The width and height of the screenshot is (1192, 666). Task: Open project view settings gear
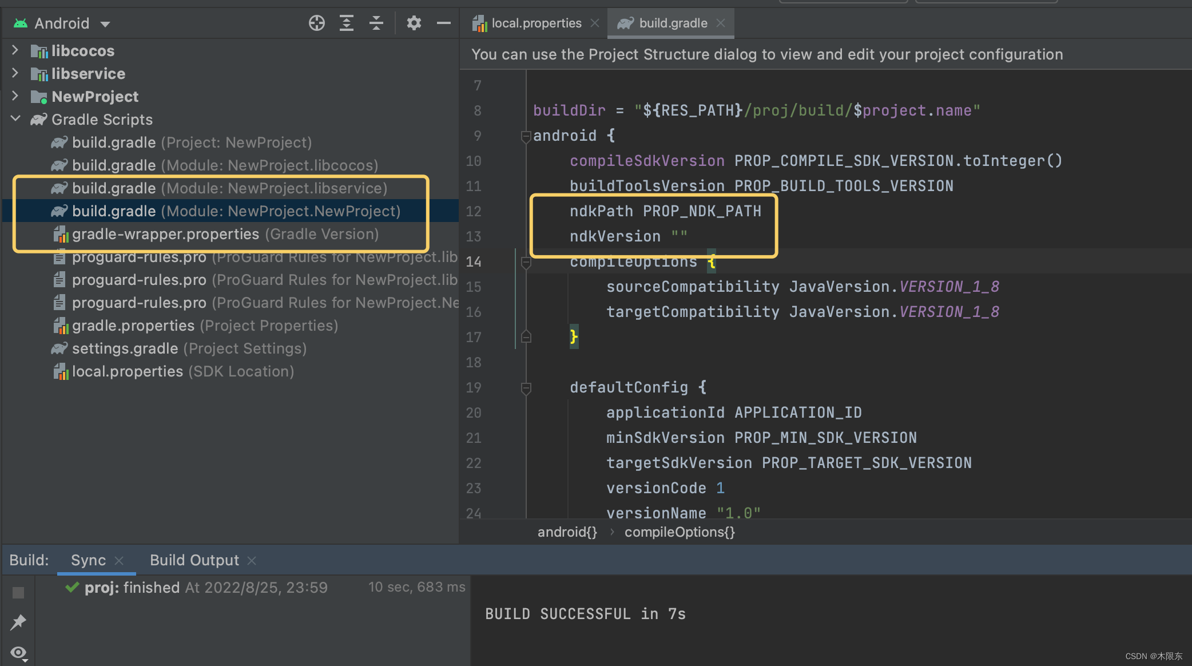(414, 23)
